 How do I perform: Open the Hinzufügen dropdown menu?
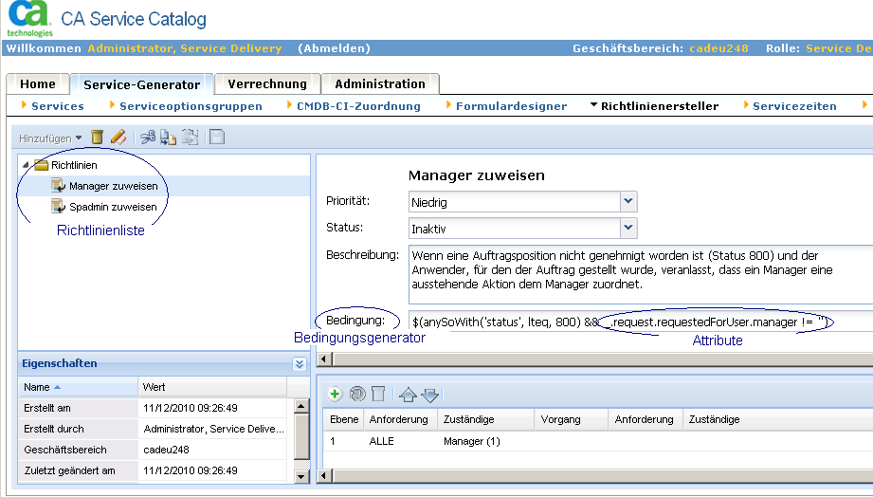(50, 138)
